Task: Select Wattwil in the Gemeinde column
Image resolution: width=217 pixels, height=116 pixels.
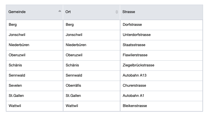Action: [15, 106]
